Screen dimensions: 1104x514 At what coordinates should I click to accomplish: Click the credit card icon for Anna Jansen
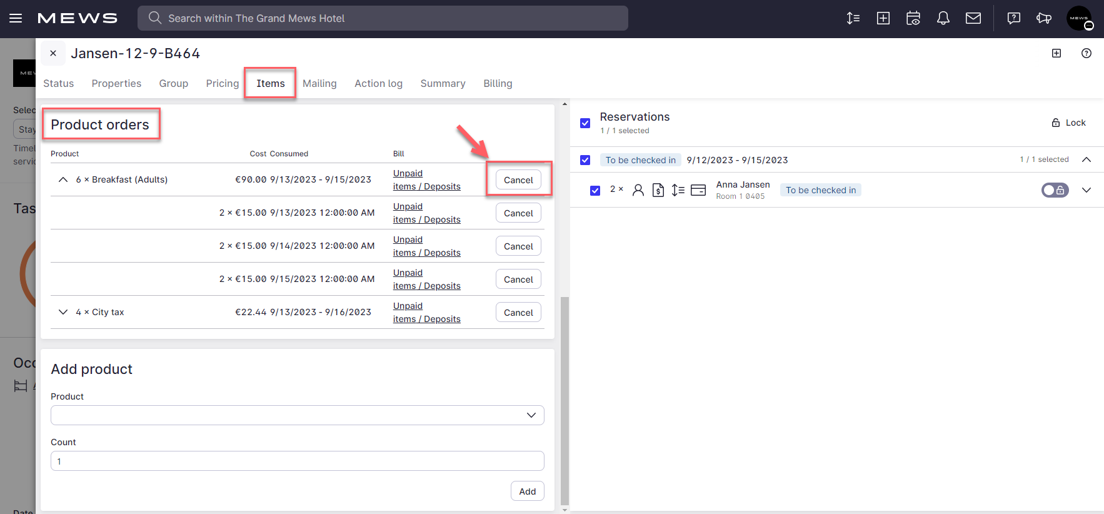(698, 190)
